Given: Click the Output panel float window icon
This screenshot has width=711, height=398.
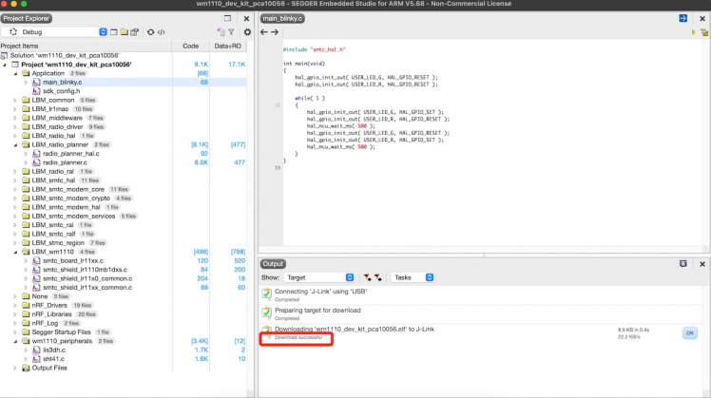Looking at the screenshot, I should pos(682,263).
